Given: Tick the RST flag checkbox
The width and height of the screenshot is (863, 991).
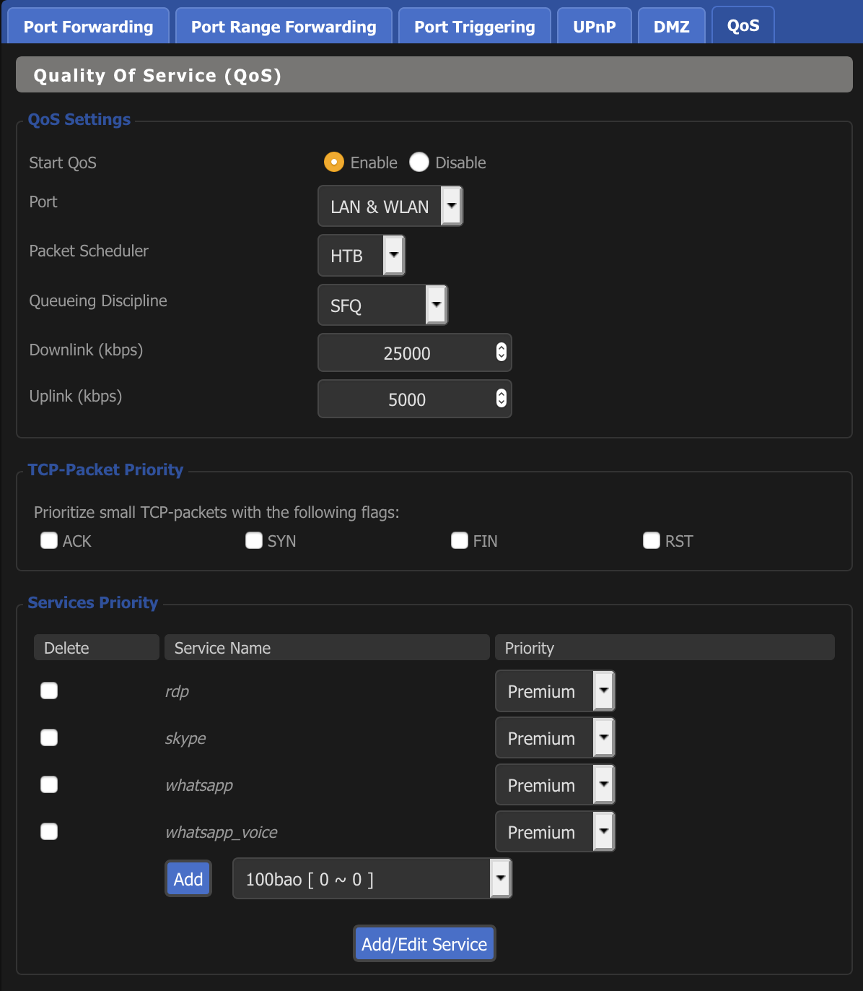Looking at the screenshot, I should click(x=652, y=541).
